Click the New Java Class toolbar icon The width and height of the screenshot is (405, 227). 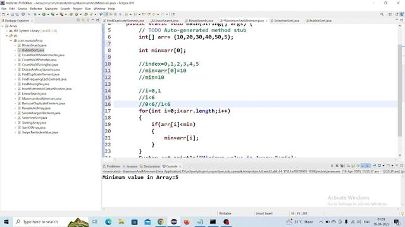[x=77, y=15]
